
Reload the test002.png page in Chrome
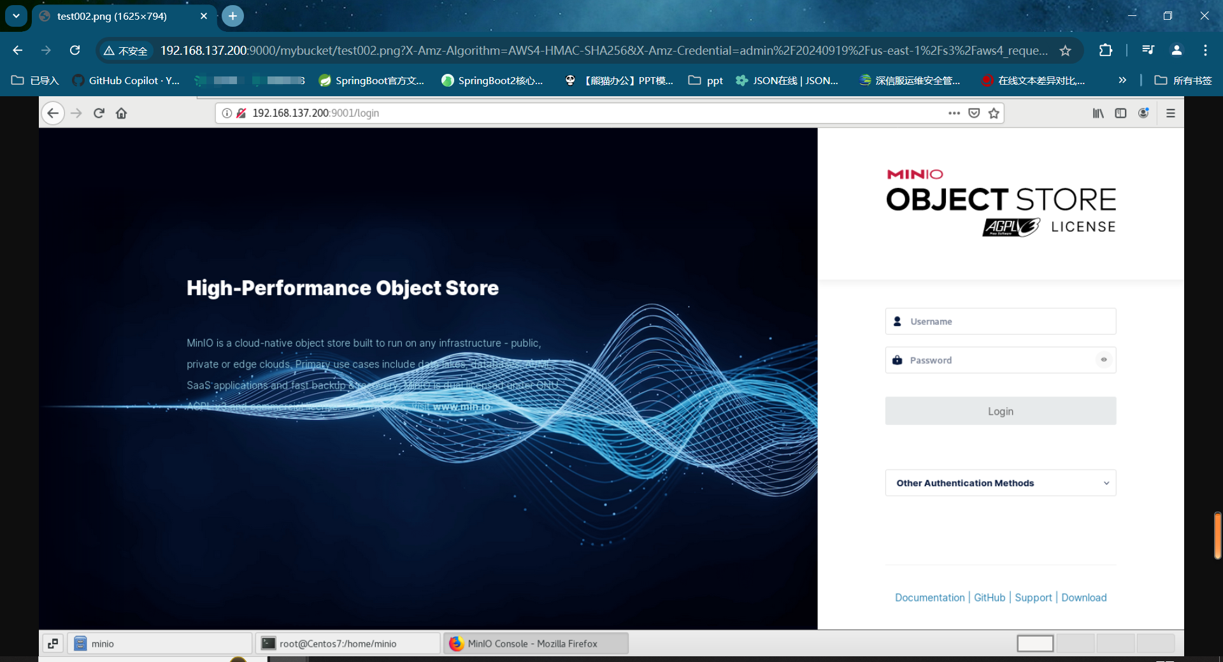[x=75, y=50]
